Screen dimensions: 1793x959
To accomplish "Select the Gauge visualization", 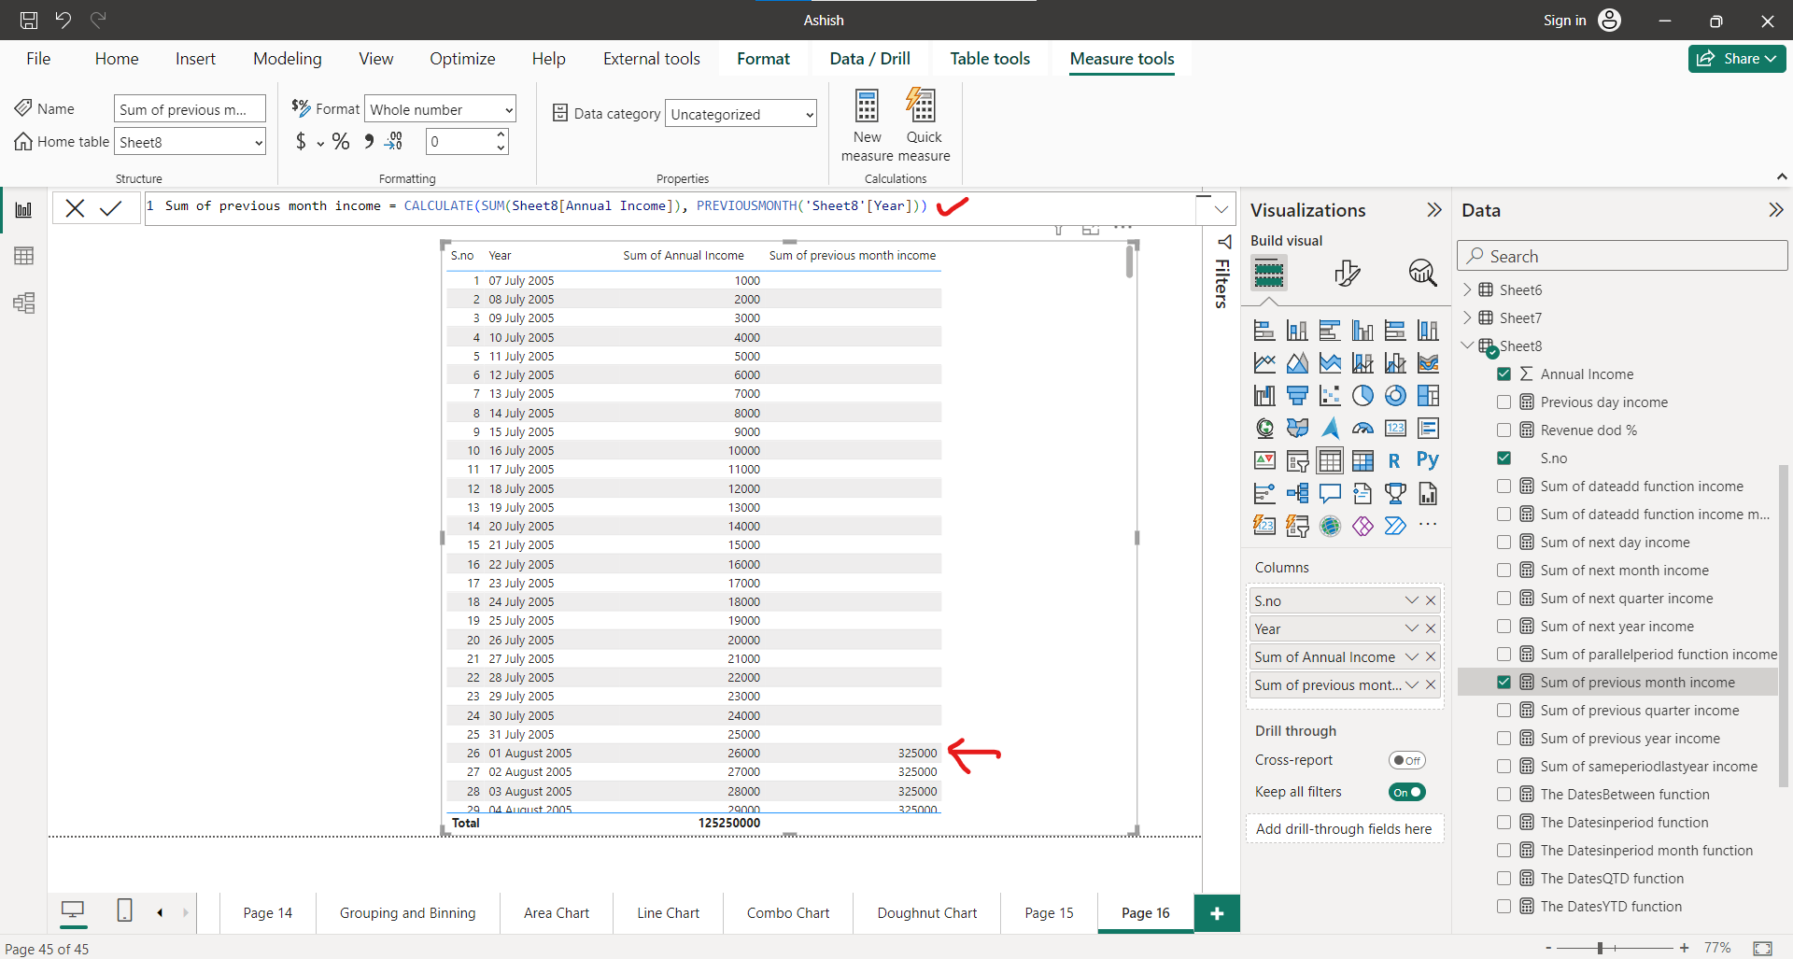I will pos(1362,428).
